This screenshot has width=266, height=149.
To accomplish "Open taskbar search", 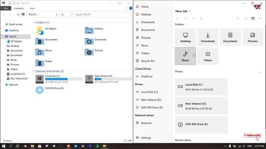I will pyautogui.click(x=10, y=146).
